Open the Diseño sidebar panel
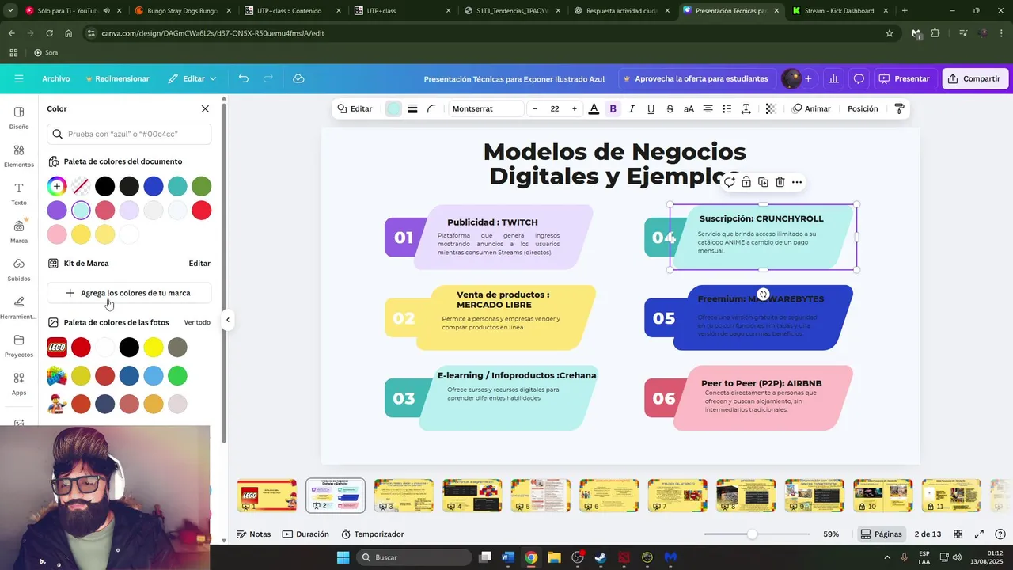The image size is (1013, 570). click(x=19, y=117)
